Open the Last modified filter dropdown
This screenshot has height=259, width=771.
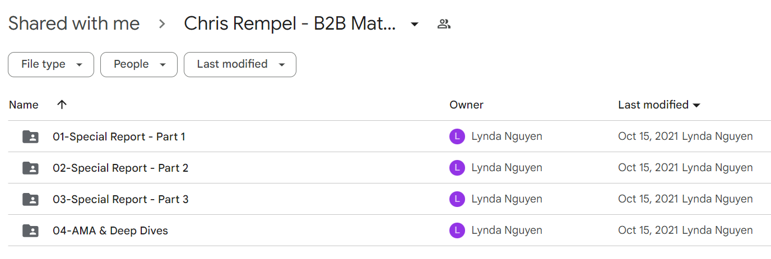point(240,64)
